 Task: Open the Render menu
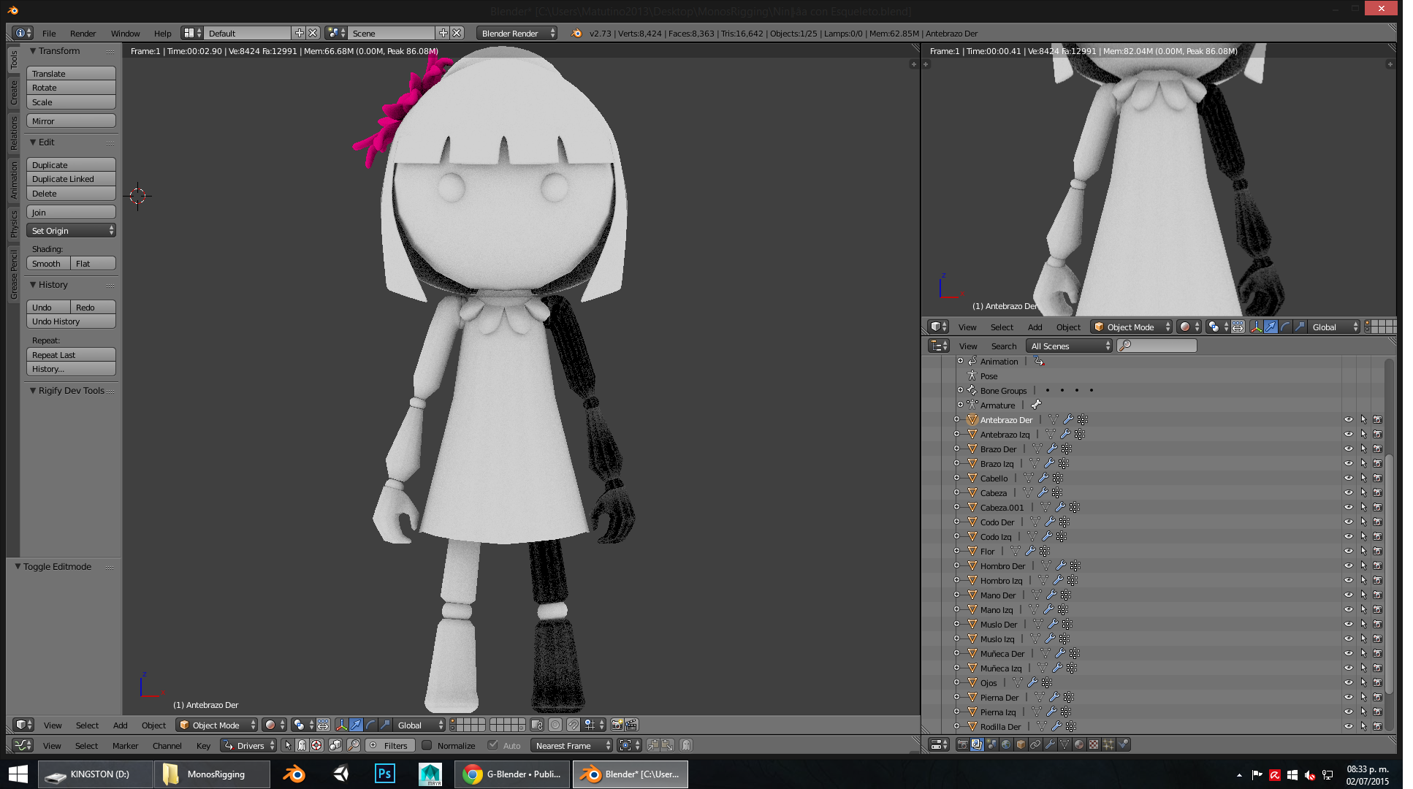point(83,34)
